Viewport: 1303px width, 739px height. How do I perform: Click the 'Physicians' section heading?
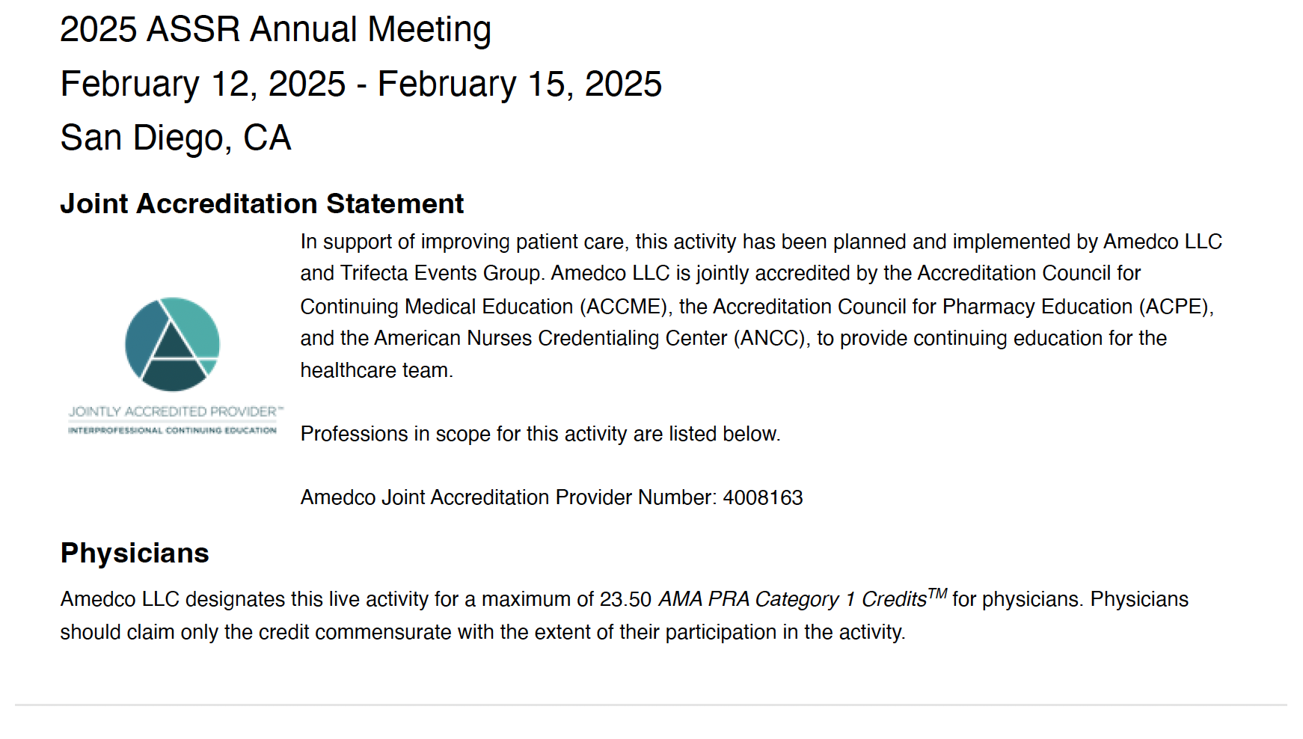tap(135, 553)
